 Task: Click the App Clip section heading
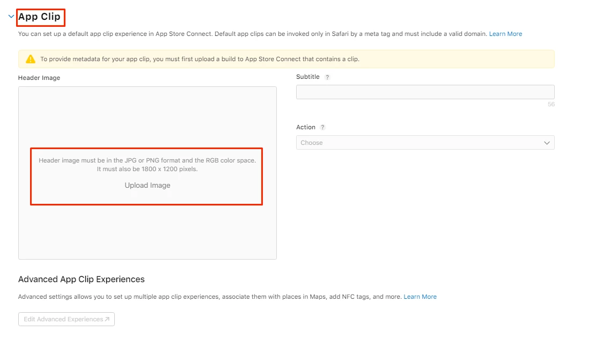click(39, 17)
